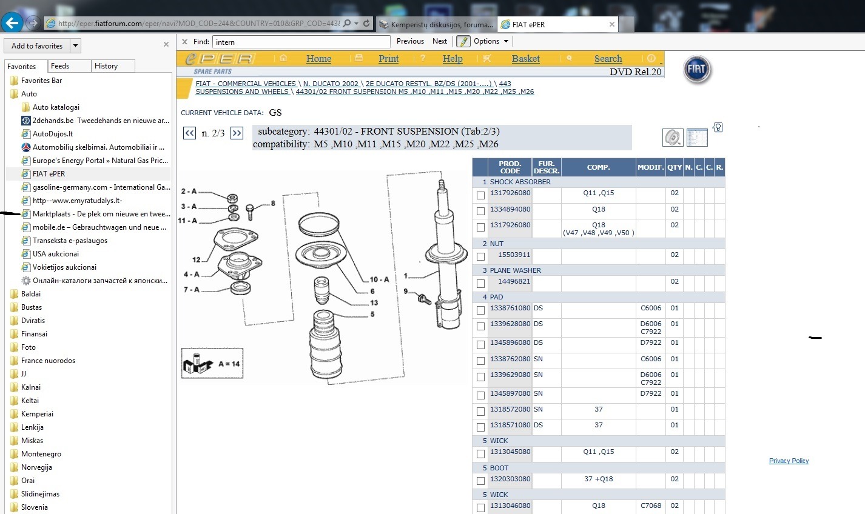The image size is (865, 514).
Task: Click the cart icon beside Basket
Action: 486,58
